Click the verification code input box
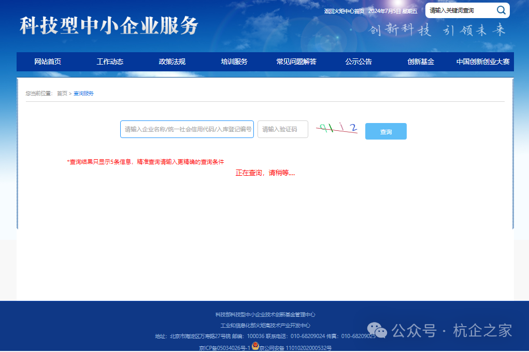Viewport: 529px width, 352px height. tap(282, 129)
